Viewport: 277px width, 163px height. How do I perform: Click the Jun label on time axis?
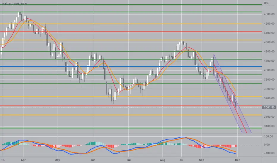point(93,160)
